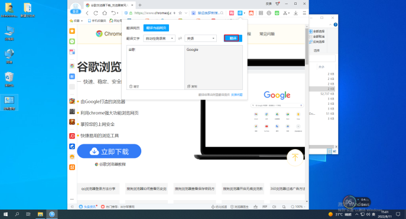Go back with browser back arrow
406x219 pixels.
pos(87,13)
